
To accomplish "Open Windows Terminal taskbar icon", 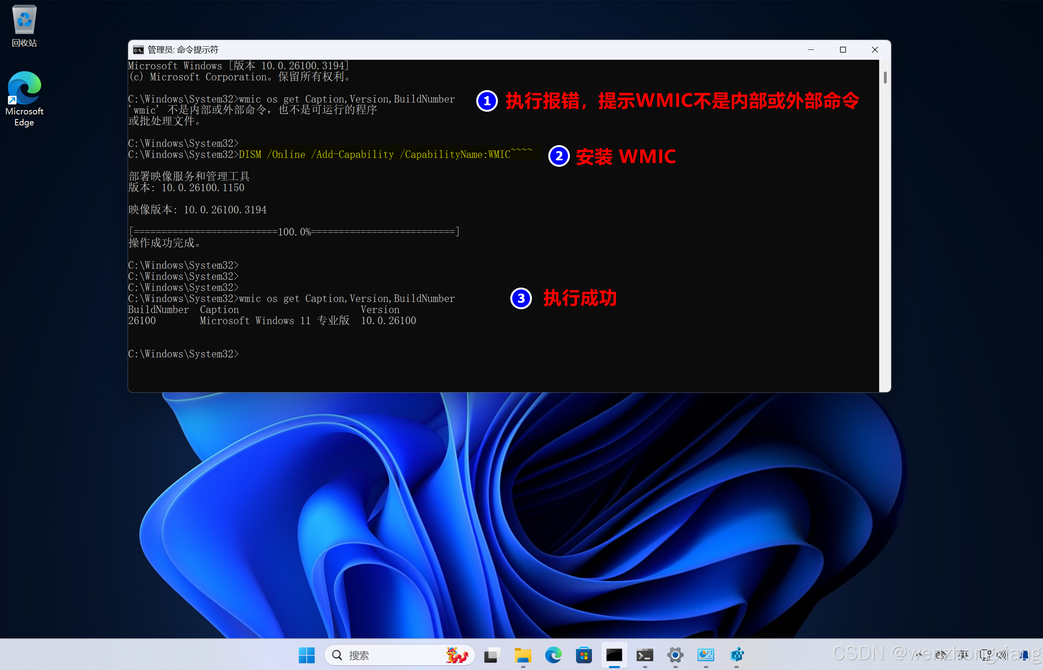I will [645, 655].
